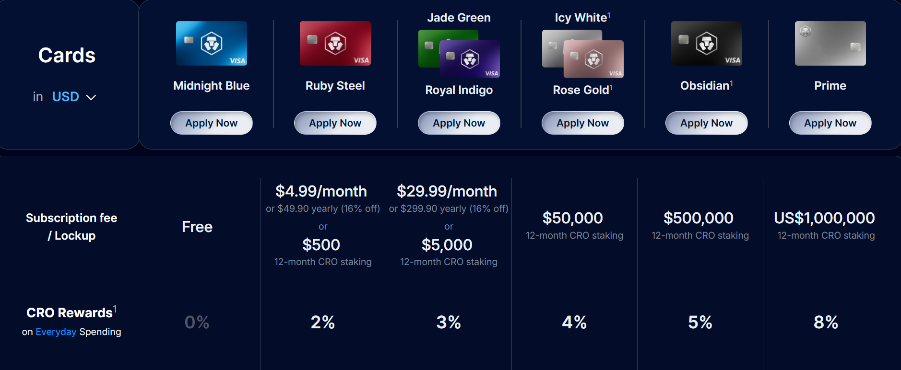Open the USD currency dropdown
This screenshot has width=901, height=370.
(x=66, y=97)
